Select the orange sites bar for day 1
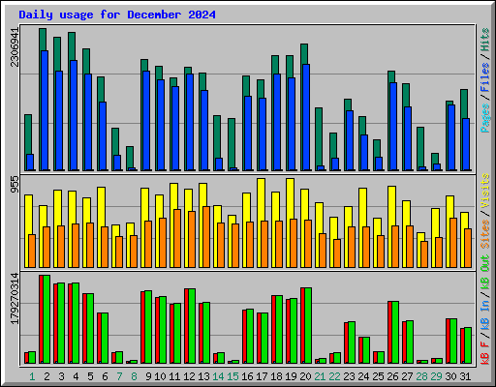This screenshot has width=496, height=387. 32,251
